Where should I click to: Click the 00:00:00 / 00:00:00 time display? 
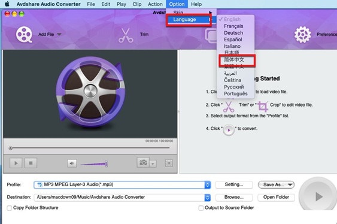[159, 141]
